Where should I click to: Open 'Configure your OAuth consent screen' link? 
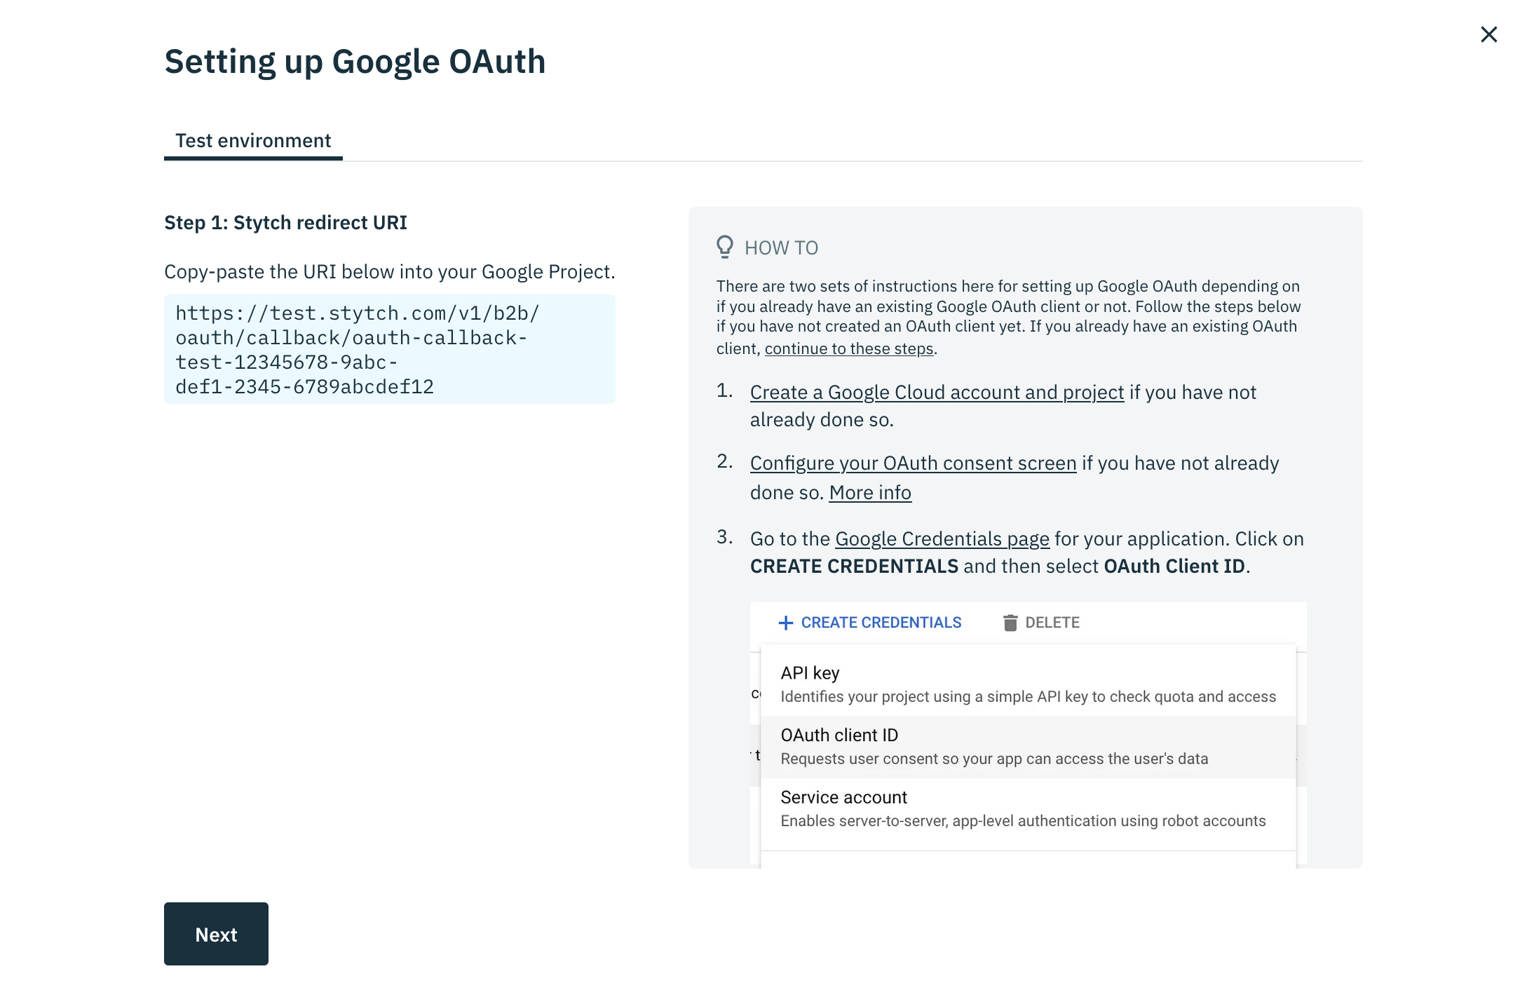[913, 463]
